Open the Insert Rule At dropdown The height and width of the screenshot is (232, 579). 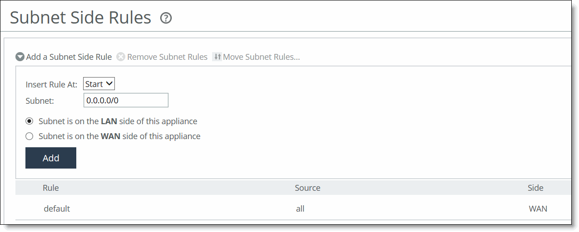coord(99,84)
